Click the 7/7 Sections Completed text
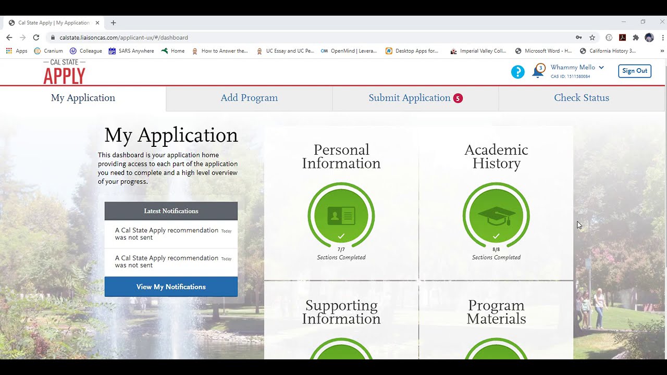 pyautogui.click(x=341, y=254)
